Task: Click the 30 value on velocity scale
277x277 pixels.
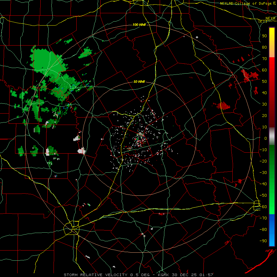Action: click(x=264, y=104)
